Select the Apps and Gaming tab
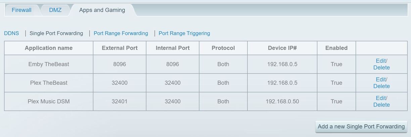This screenshot has width=411, height=137. coord(102,10)
